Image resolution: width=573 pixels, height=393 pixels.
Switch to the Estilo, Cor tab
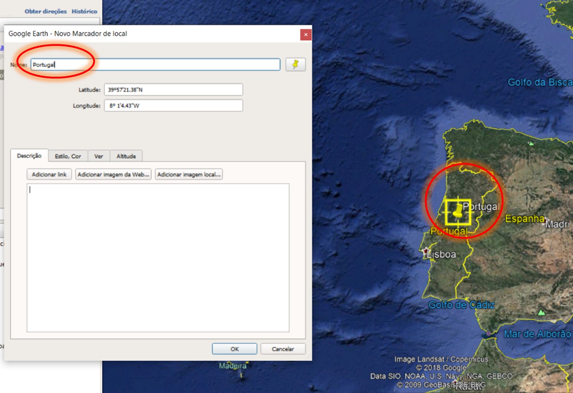tap(68, 156)
